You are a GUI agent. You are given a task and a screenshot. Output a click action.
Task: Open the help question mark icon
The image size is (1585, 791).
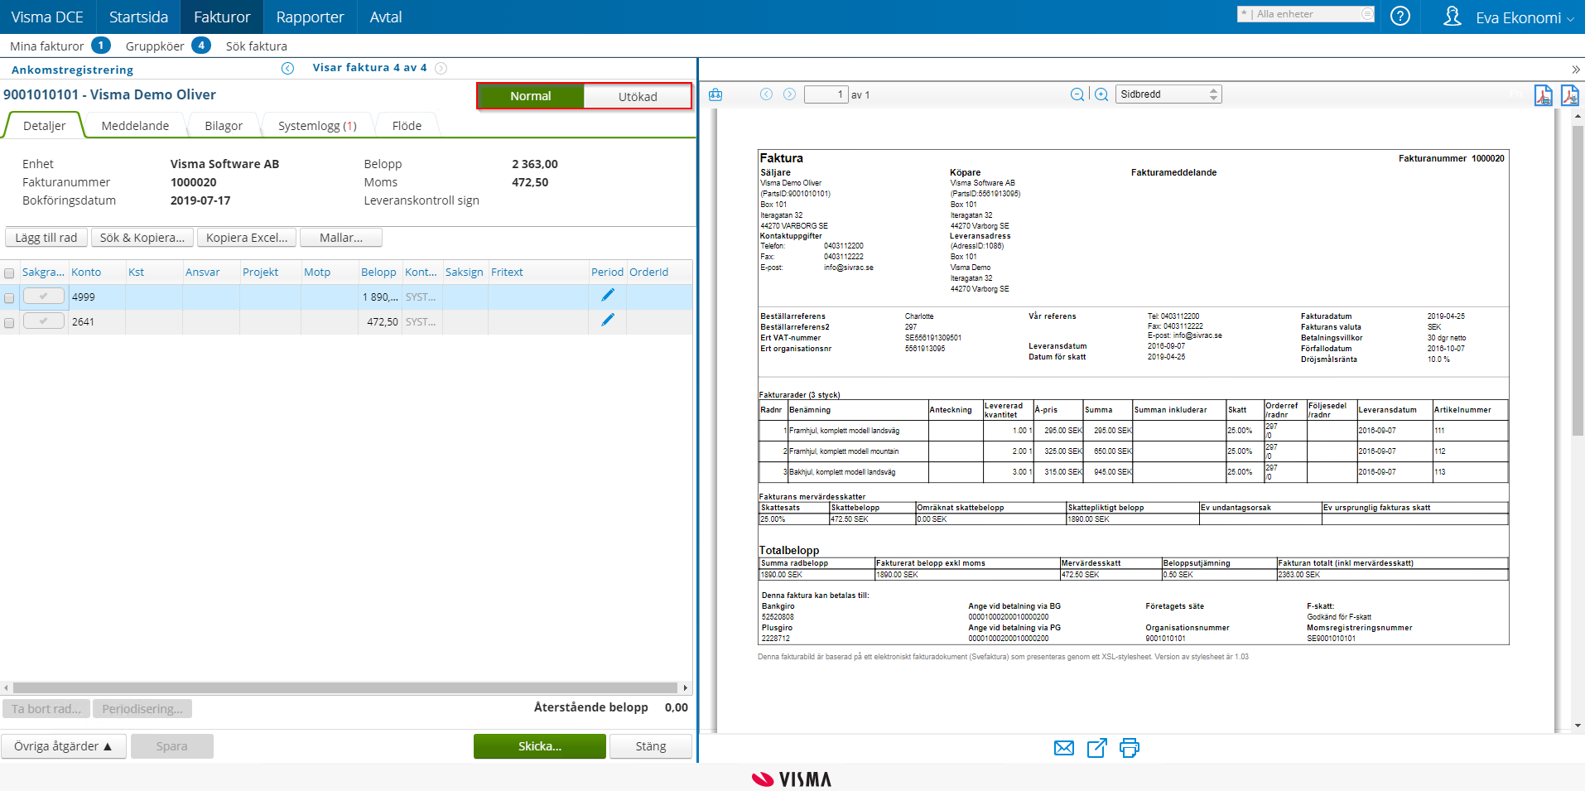(x=1400, y=16)
